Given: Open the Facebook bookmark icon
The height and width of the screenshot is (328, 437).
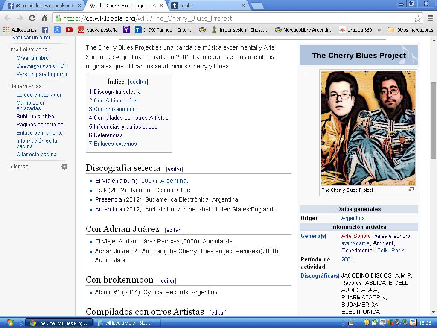Looking at the screenshot, I should point(45,30).
